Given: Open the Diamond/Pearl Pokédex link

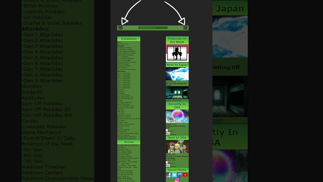Looking at the screenshot, I should pyautogui.click(x=127, y=53).
